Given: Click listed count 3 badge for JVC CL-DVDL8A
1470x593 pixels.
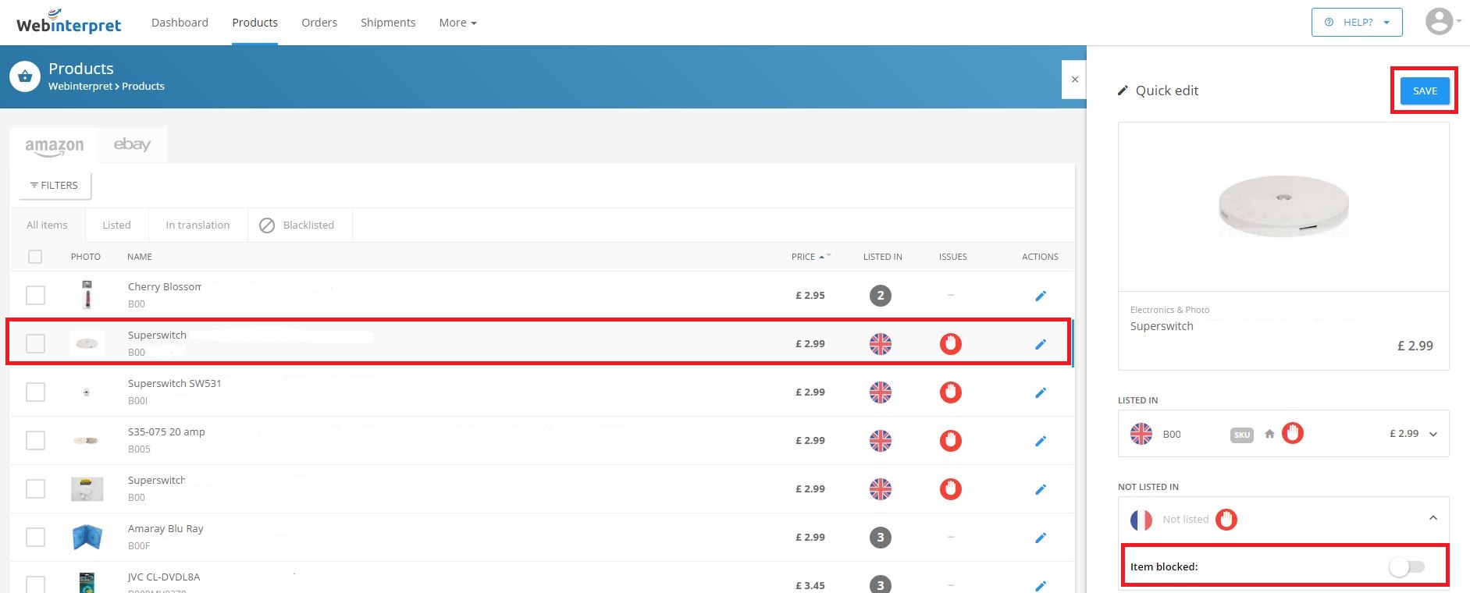Looking at the screenshot, I should (x=881, y=584).
